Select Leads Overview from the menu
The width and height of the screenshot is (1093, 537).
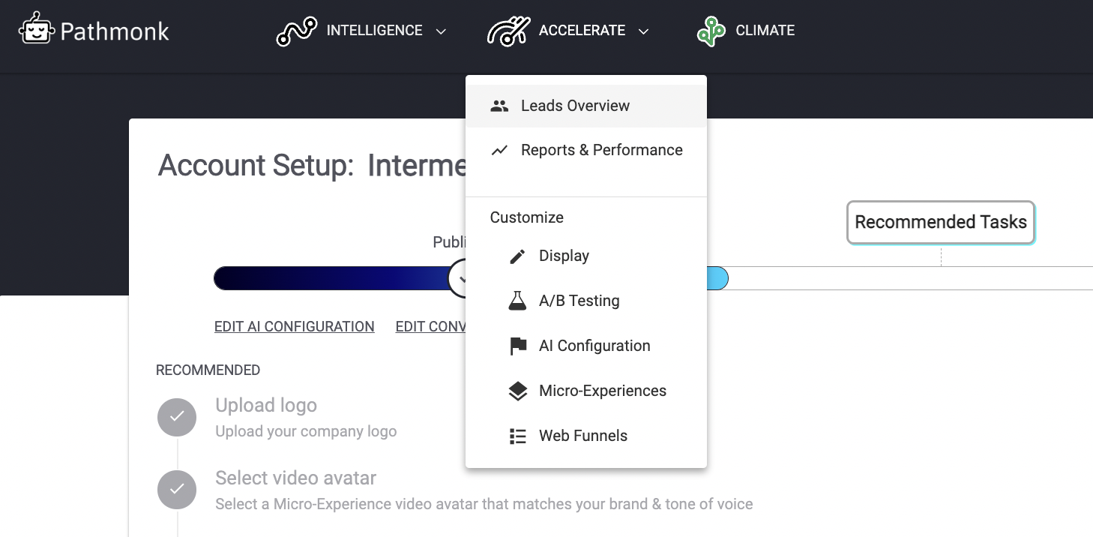click(575, 106)
